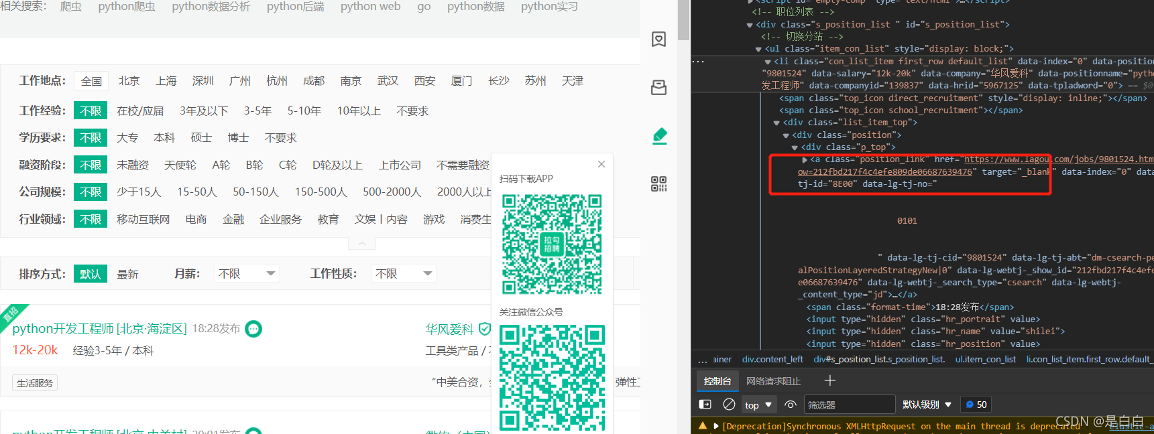
Task: Open python开发工程师 [北京·海淀区] job link
Action: pyautogui.click(x=99, y=329)
